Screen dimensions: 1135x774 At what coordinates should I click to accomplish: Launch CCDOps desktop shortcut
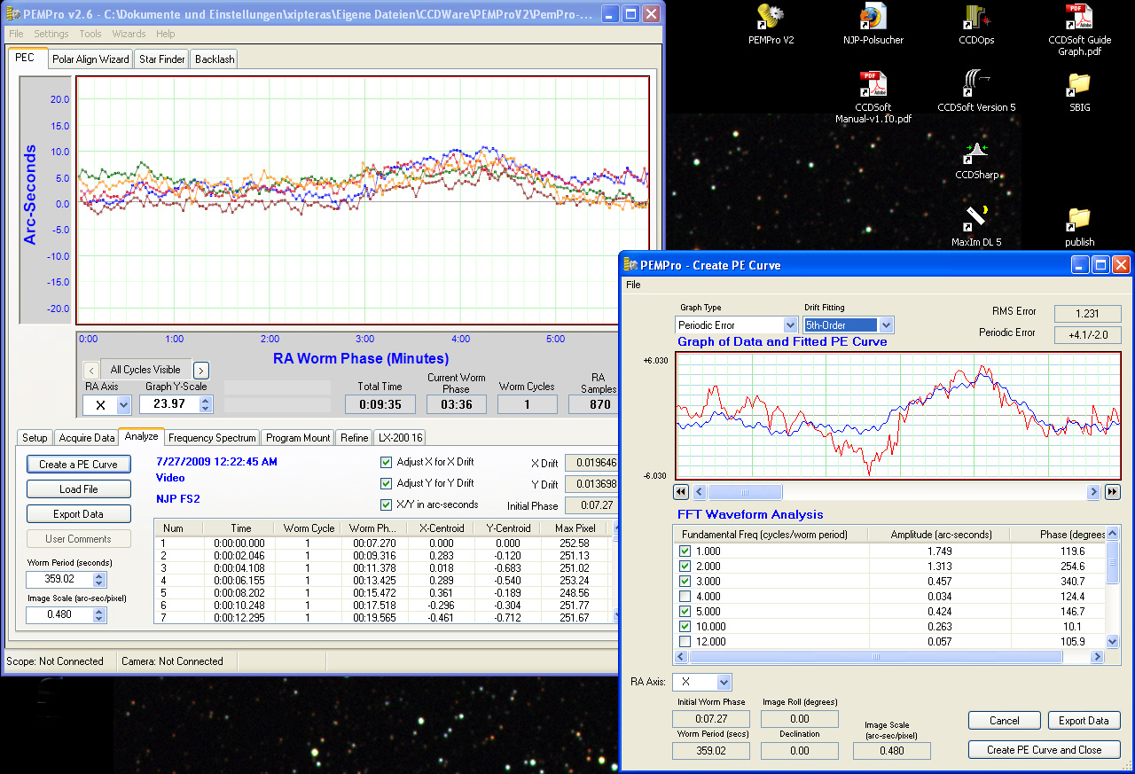976,18
